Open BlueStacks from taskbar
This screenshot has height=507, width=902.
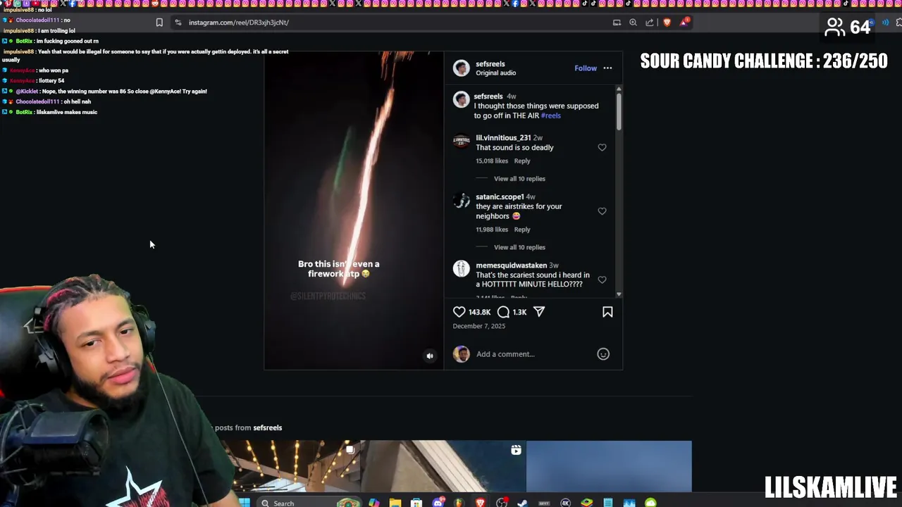point(586,503)
